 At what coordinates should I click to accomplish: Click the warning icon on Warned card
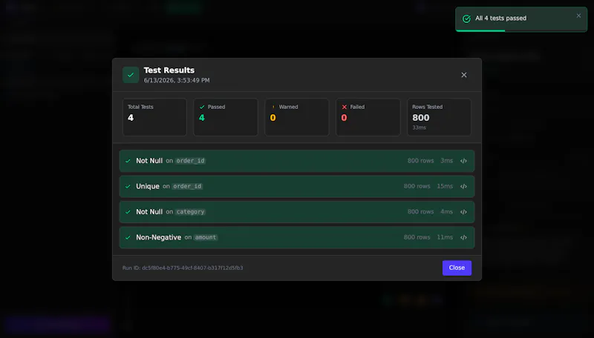click(273, 107)
